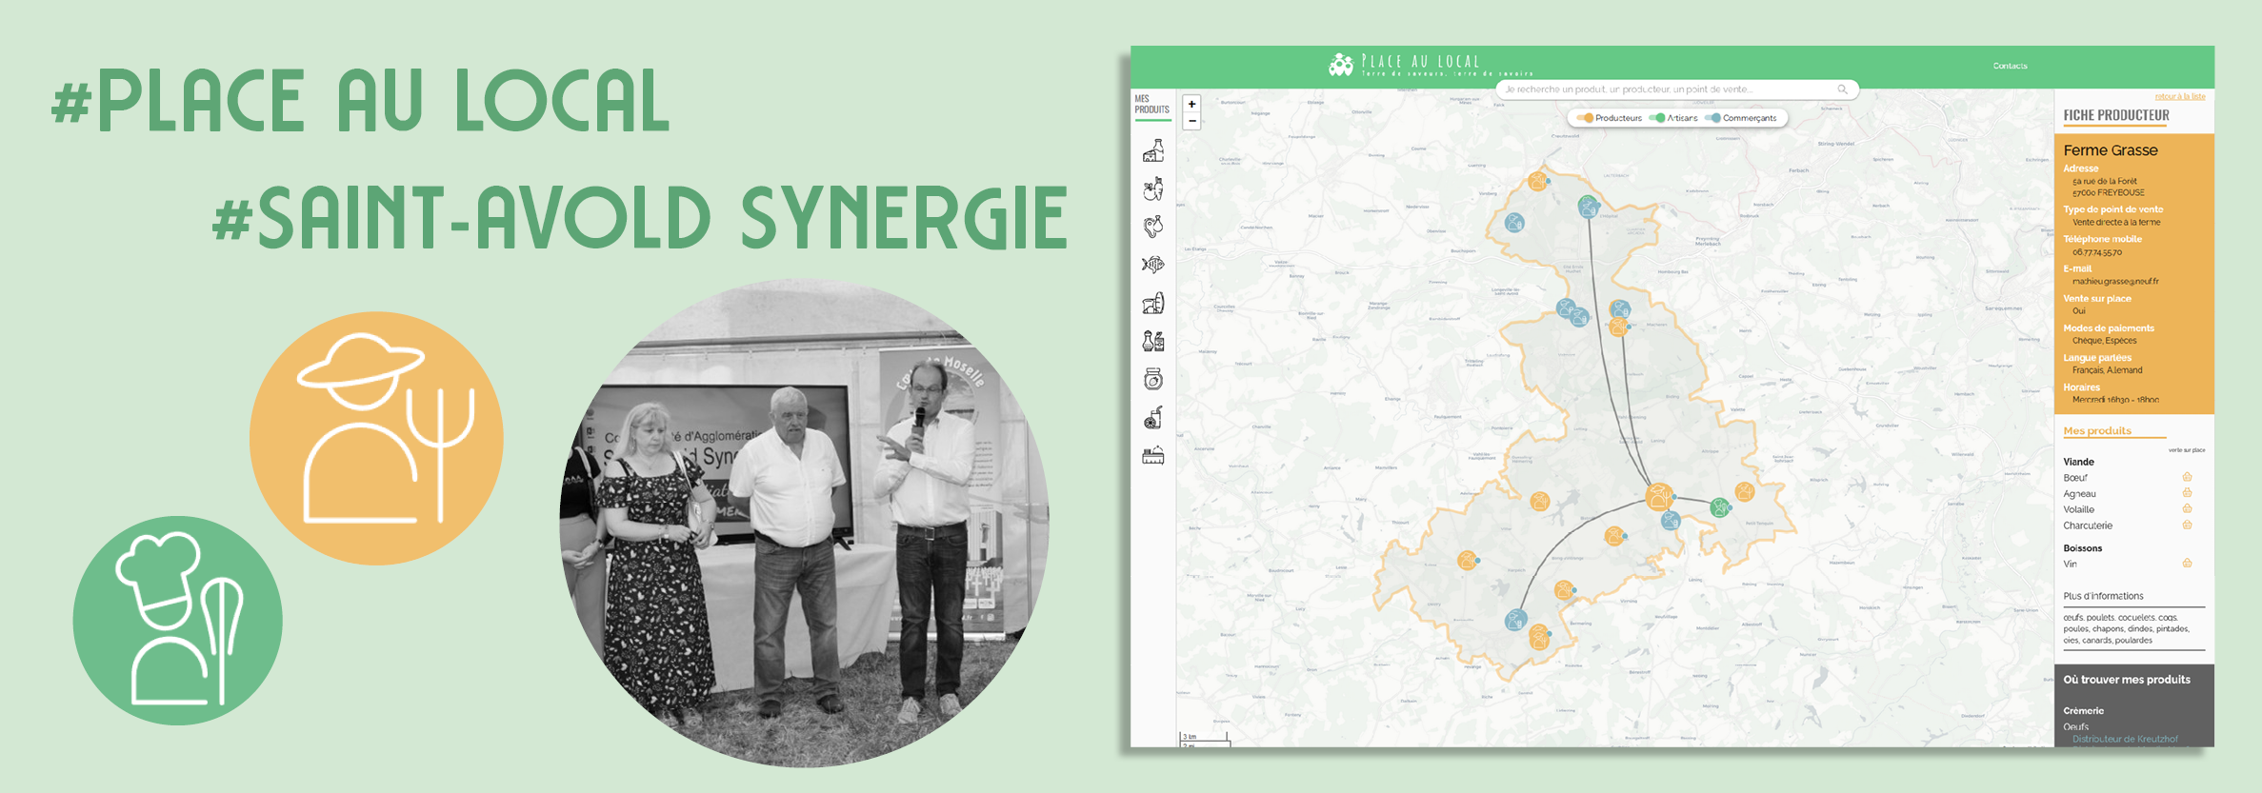The height and width of the screenshot is (793, 2262).
Task: Click the 'Mercredi 16h30 - 18h00' hours text
Action: (x=2115, y=400)
